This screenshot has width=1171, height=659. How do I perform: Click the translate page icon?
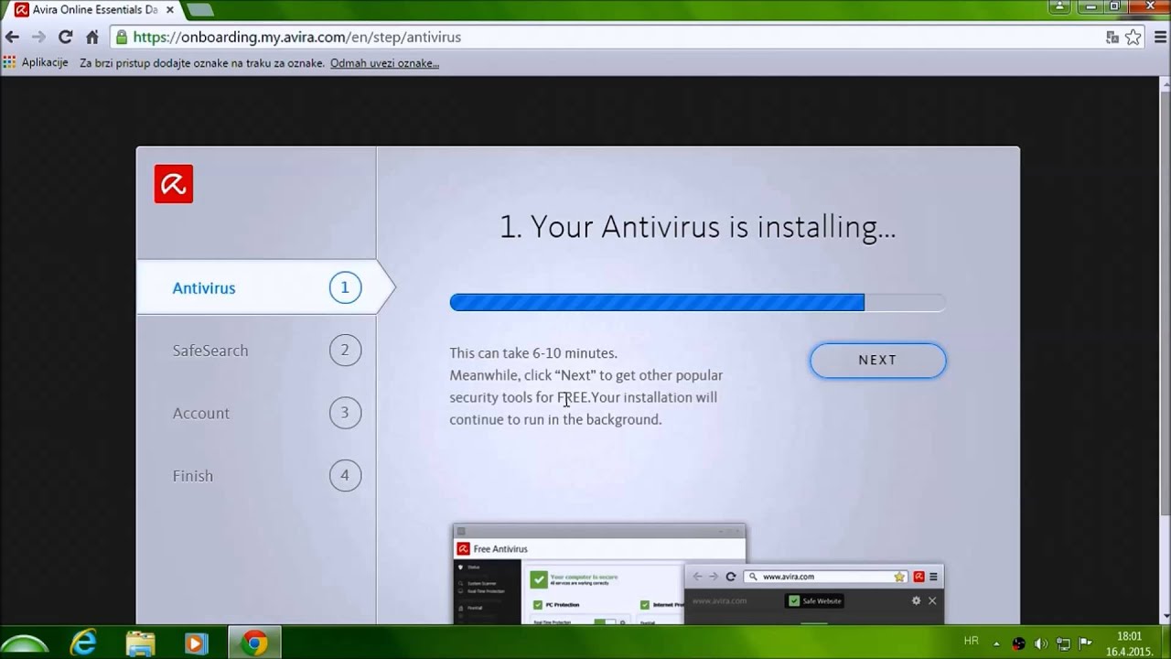click(x=1112, y=38)
